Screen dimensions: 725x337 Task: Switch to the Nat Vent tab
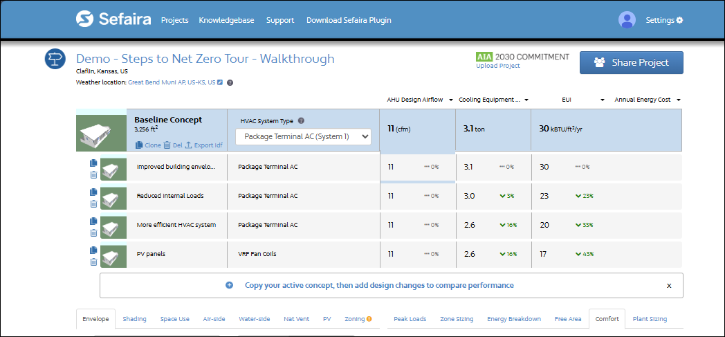(x=296, y=319)
